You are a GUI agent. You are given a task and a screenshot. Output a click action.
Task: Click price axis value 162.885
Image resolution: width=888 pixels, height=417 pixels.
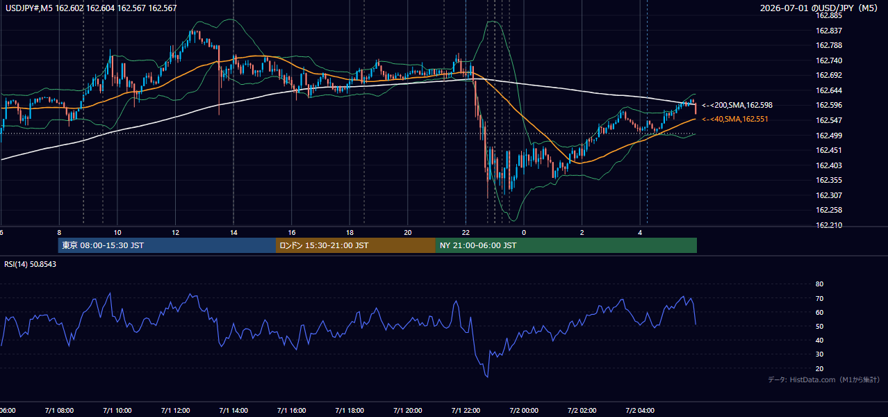[828, 15]
